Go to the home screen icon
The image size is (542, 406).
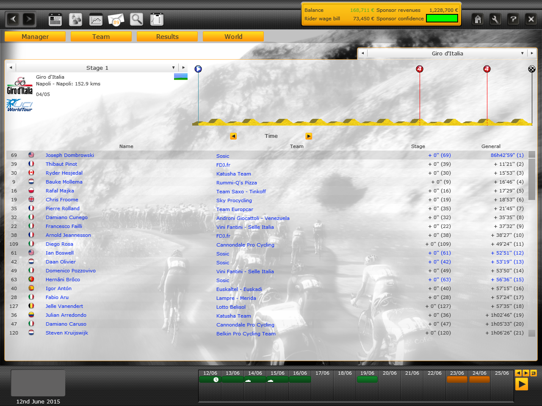pyautogui.click(x=478, y=19)
